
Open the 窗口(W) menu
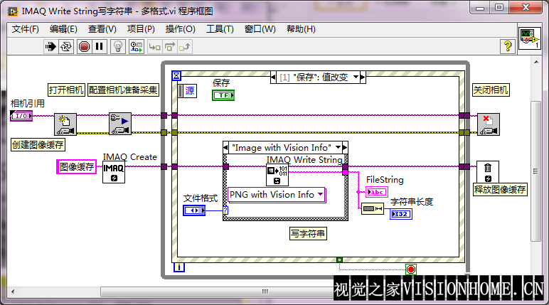tap(260, 29)
